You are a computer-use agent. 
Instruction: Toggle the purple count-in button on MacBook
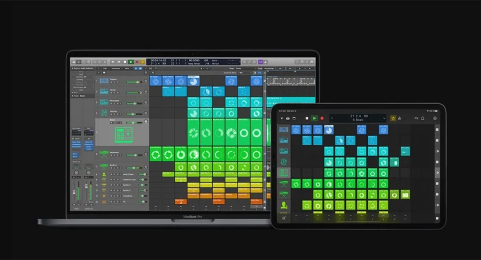coord(260,62)
